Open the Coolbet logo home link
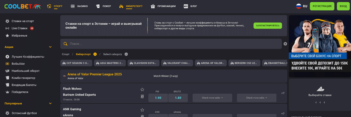This screenshot has width=351, height=117. click(23, 6)
